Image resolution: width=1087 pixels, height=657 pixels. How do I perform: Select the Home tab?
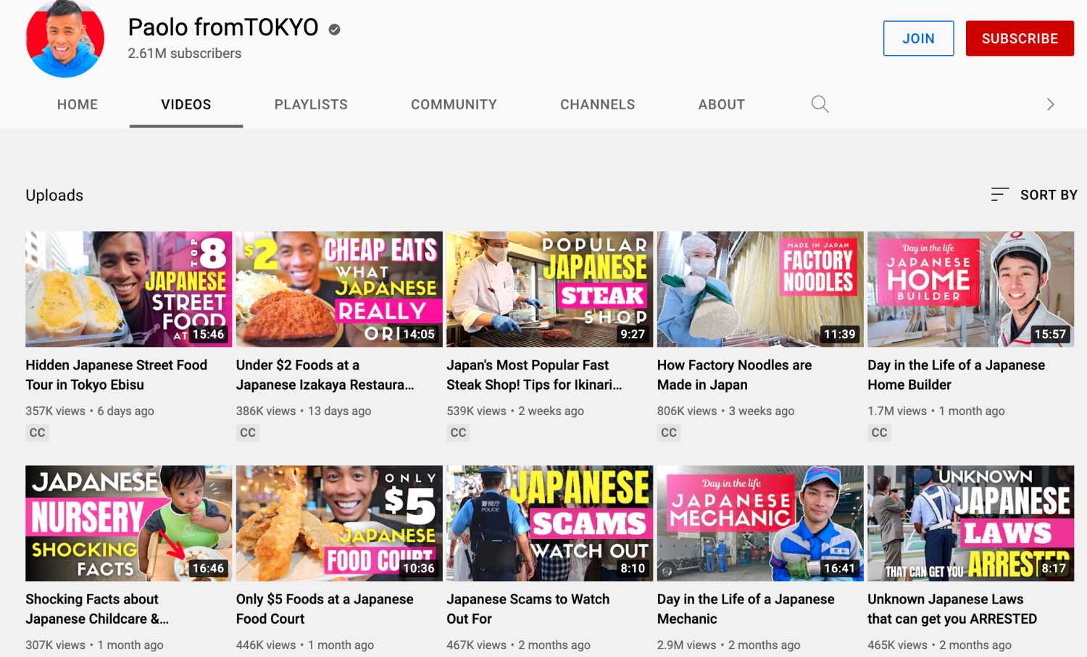[x=78, y=104]
